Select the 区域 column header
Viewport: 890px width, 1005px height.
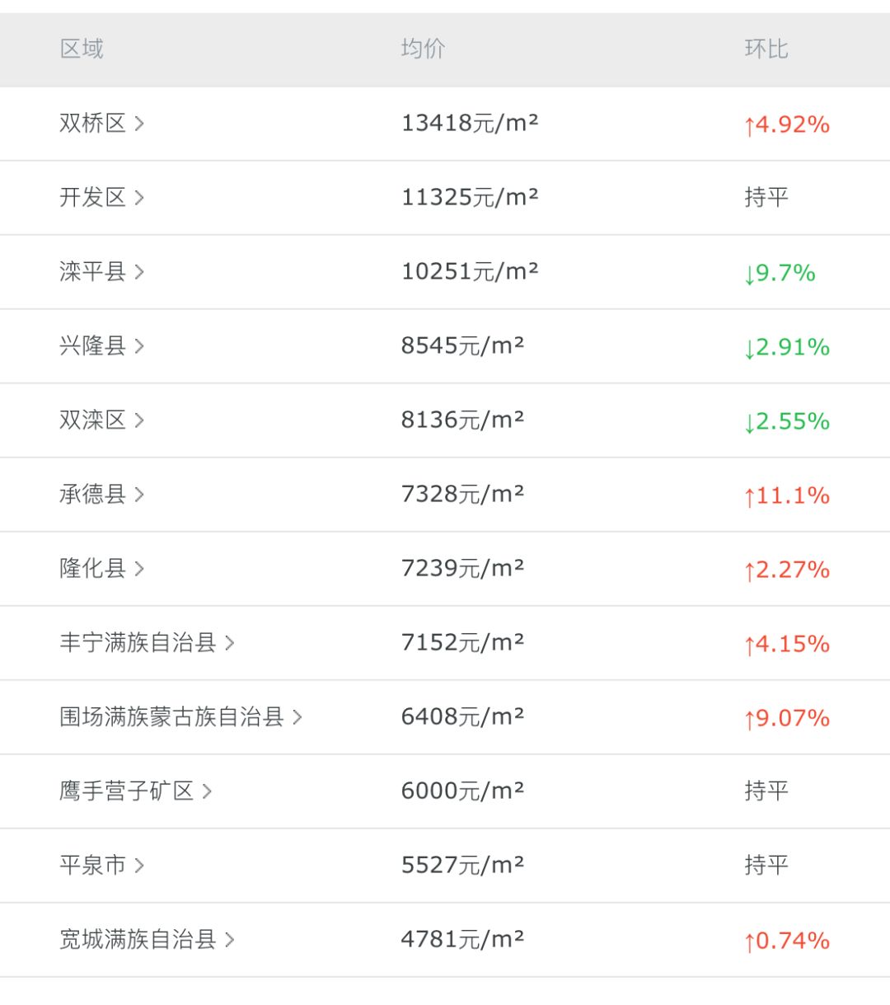click(79, 49)
